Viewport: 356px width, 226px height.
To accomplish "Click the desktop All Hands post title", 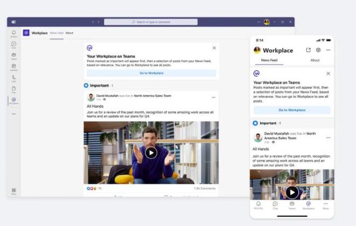I will (x=95, y=106).
